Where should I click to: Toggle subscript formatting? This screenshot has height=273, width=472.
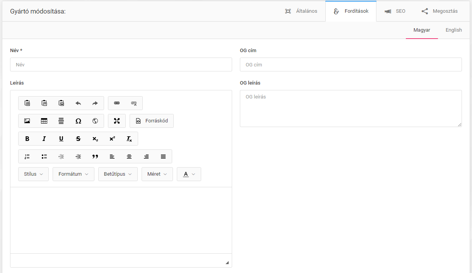95,139
